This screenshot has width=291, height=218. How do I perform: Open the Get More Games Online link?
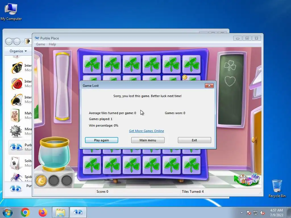pos(146,131)
